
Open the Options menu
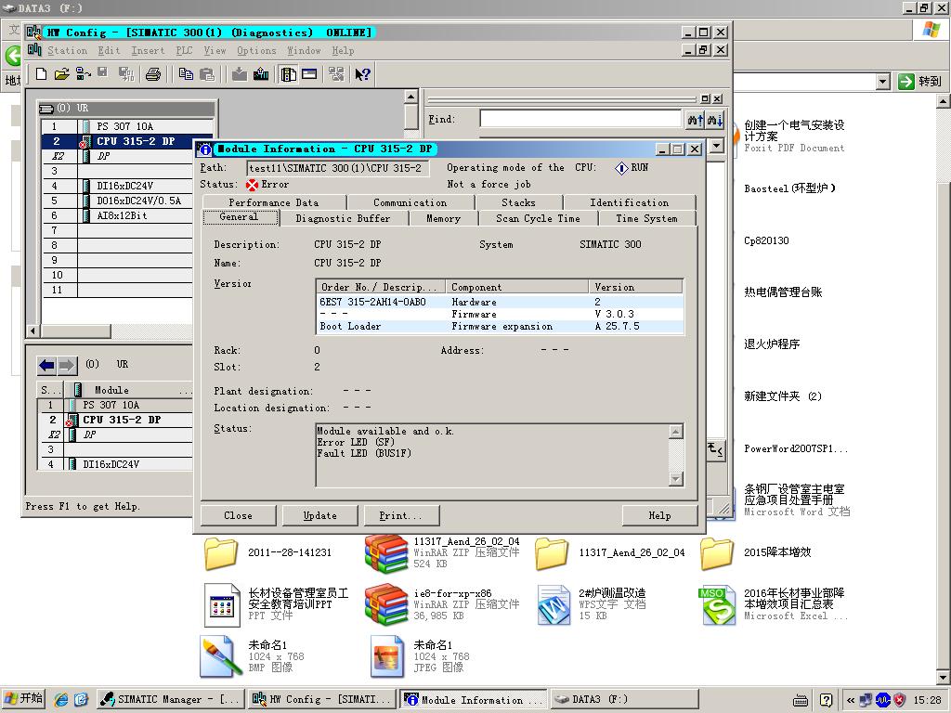coord(256,51)
